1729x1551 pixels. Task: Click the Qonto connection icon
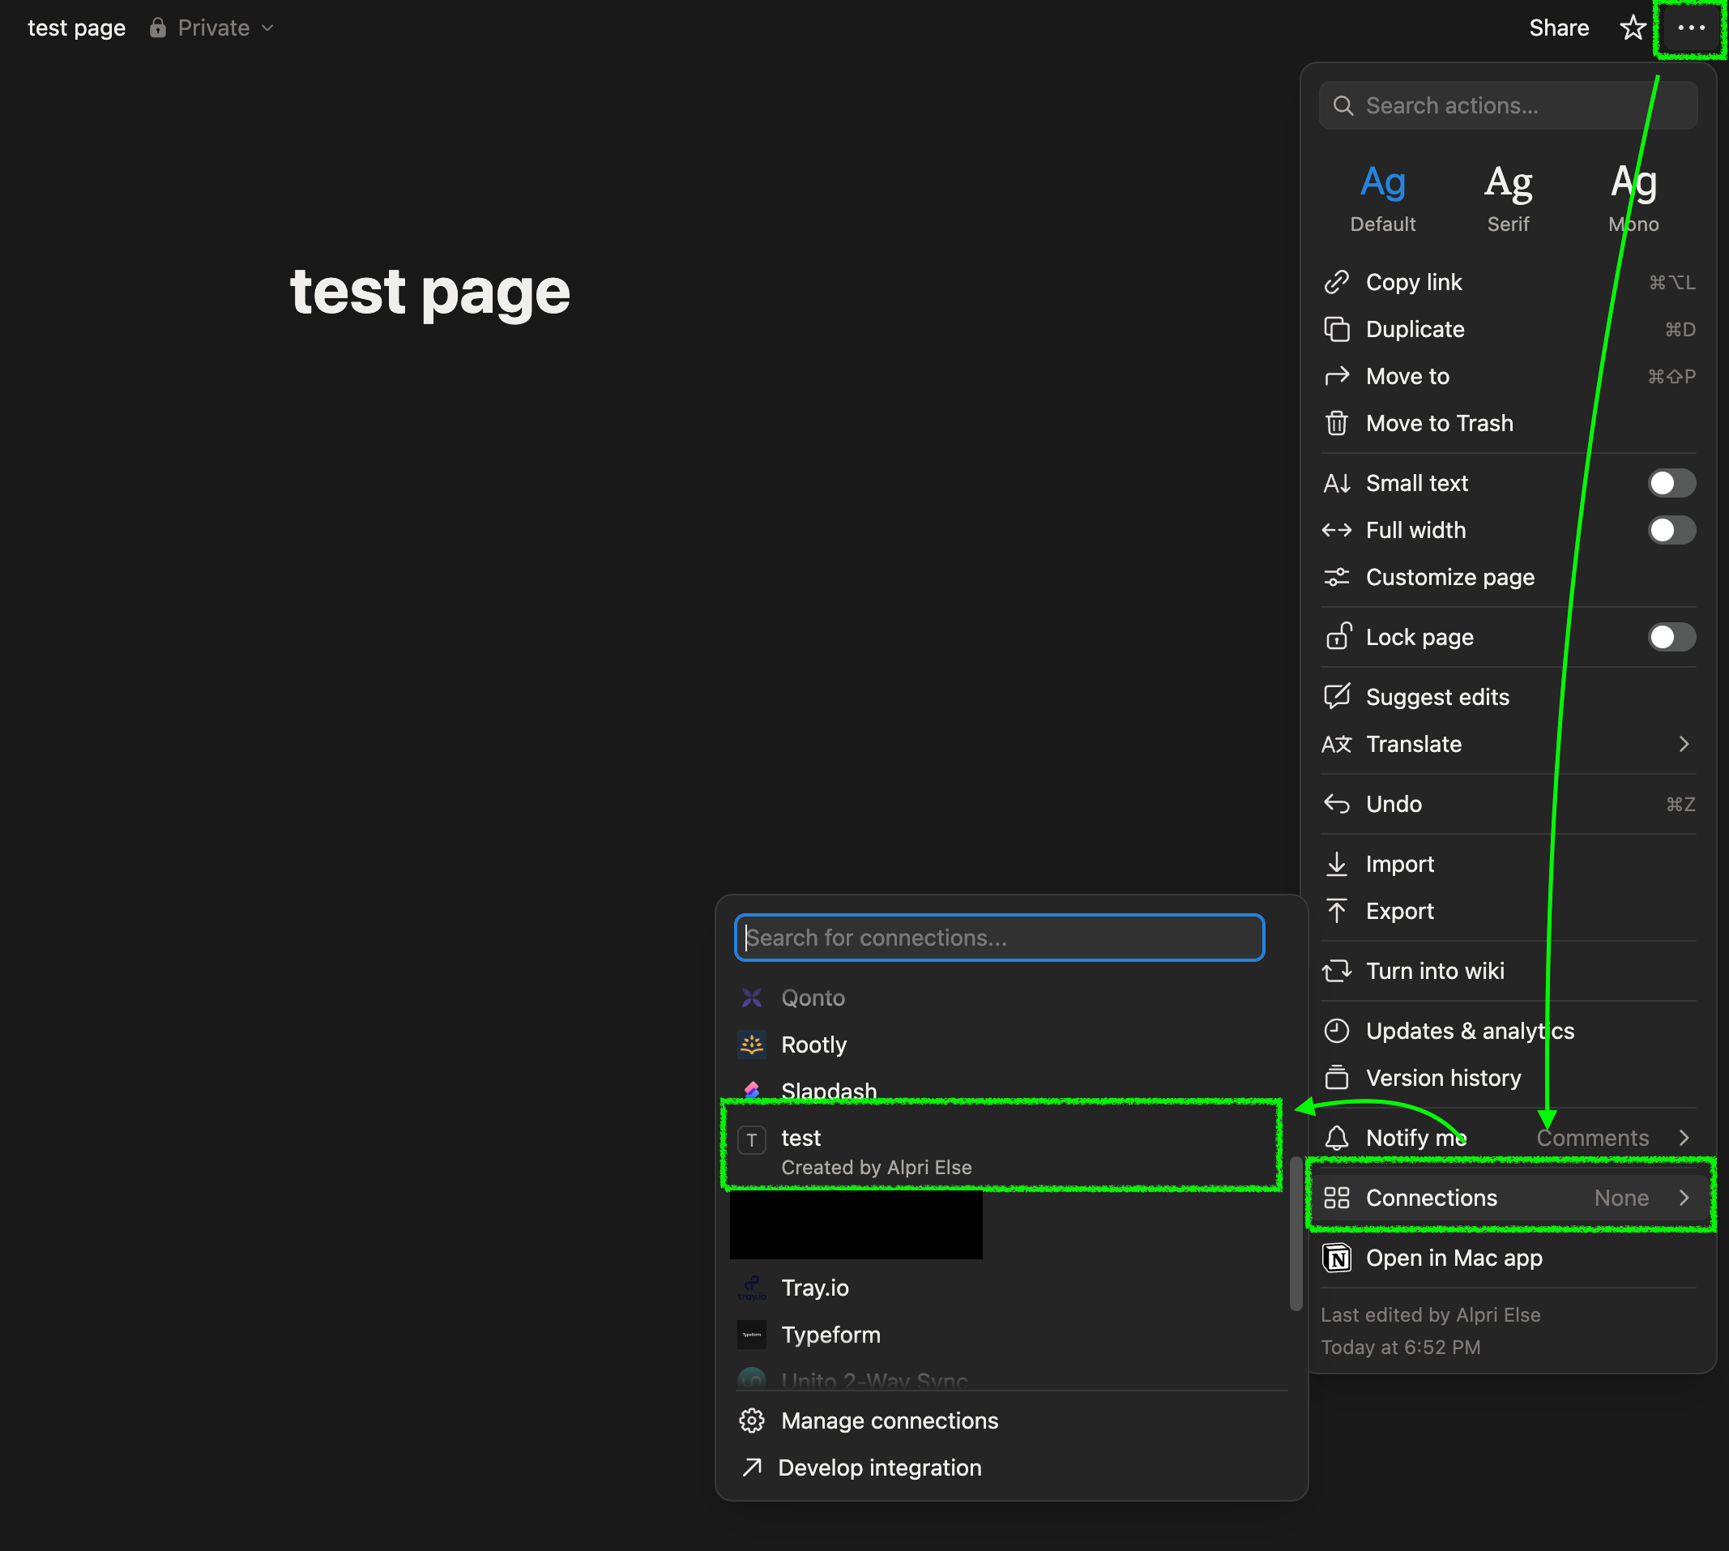pos(753,997)
